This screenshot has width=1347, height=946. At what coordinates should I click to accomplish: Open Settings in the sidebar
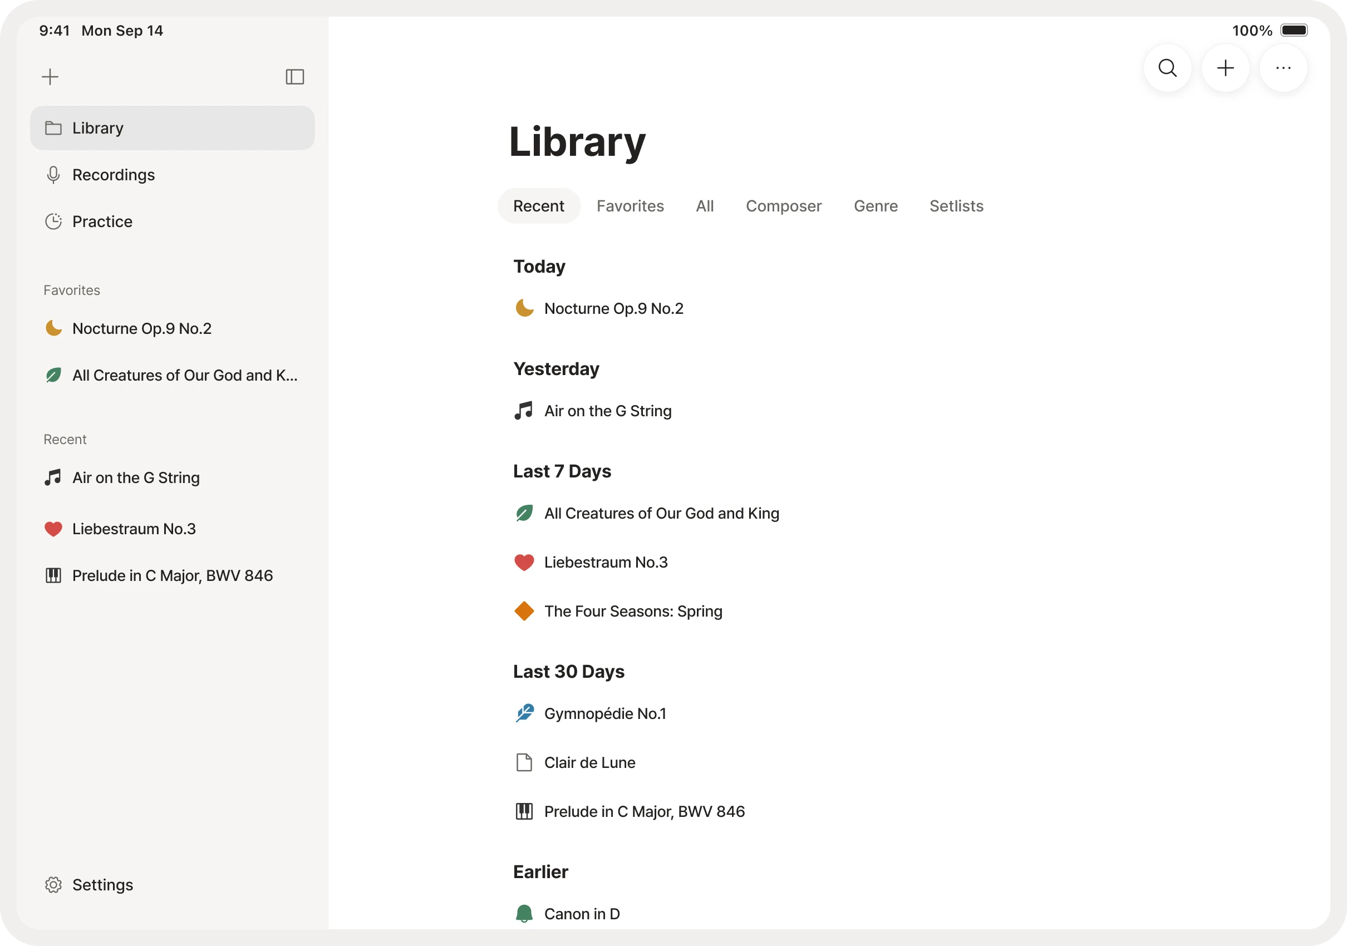click(x=173, y=884)
